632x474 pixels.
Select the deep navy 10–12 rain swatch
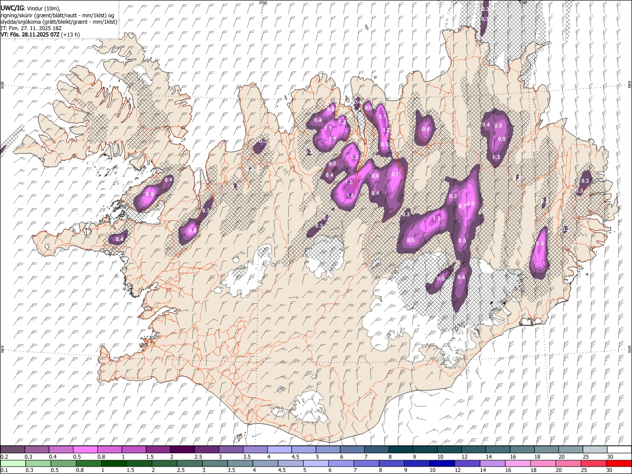click(x=442, y=464)
